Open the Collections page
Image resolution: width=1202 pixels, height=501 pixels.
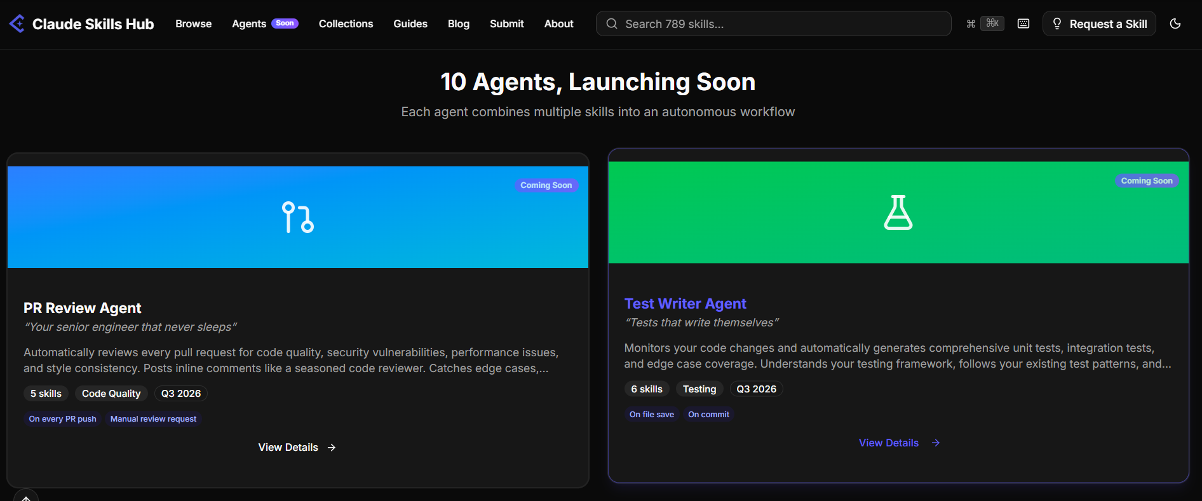[x=346, y=23]
